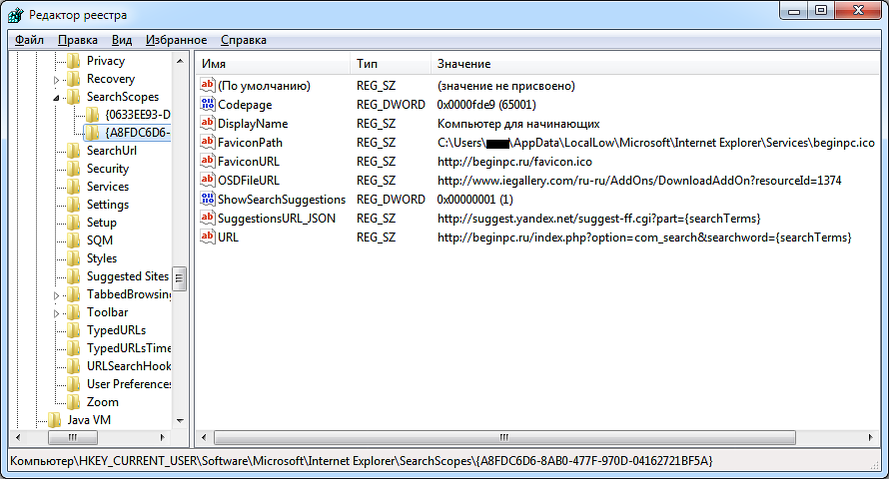889x479 pixels.
Task: Click the Services folder icon
Action: [x=74, y=187]
